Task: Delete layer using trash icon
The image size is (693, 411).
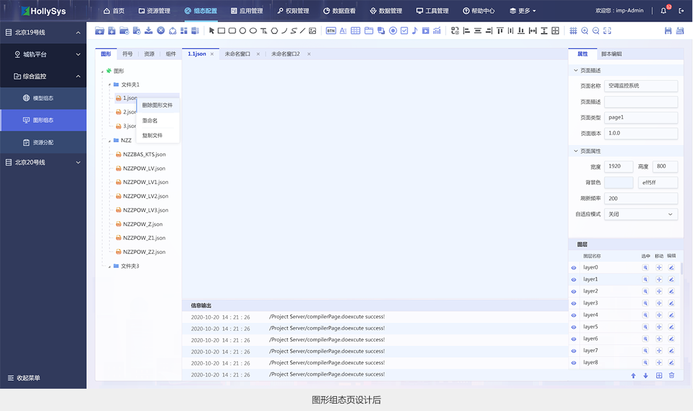Action: (671, 375)
